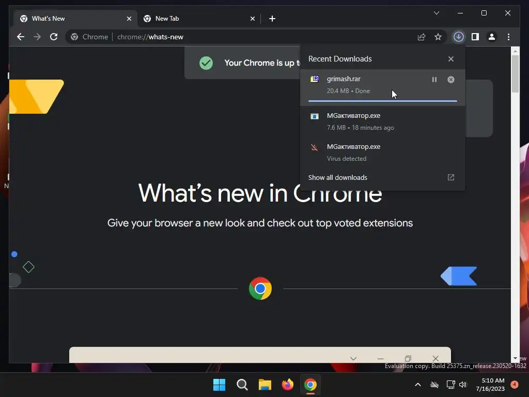The image size is (529, 397).
Task: Open File Explorer from taskbar
Action: tap(265, 385)
